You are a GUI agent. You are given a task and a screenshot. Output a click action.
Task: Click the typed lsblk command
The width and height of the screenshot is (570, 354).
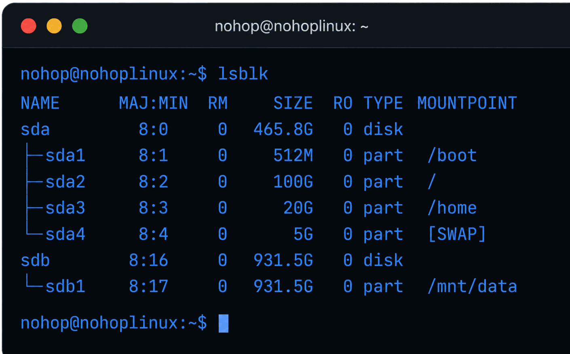click(243, 74)
